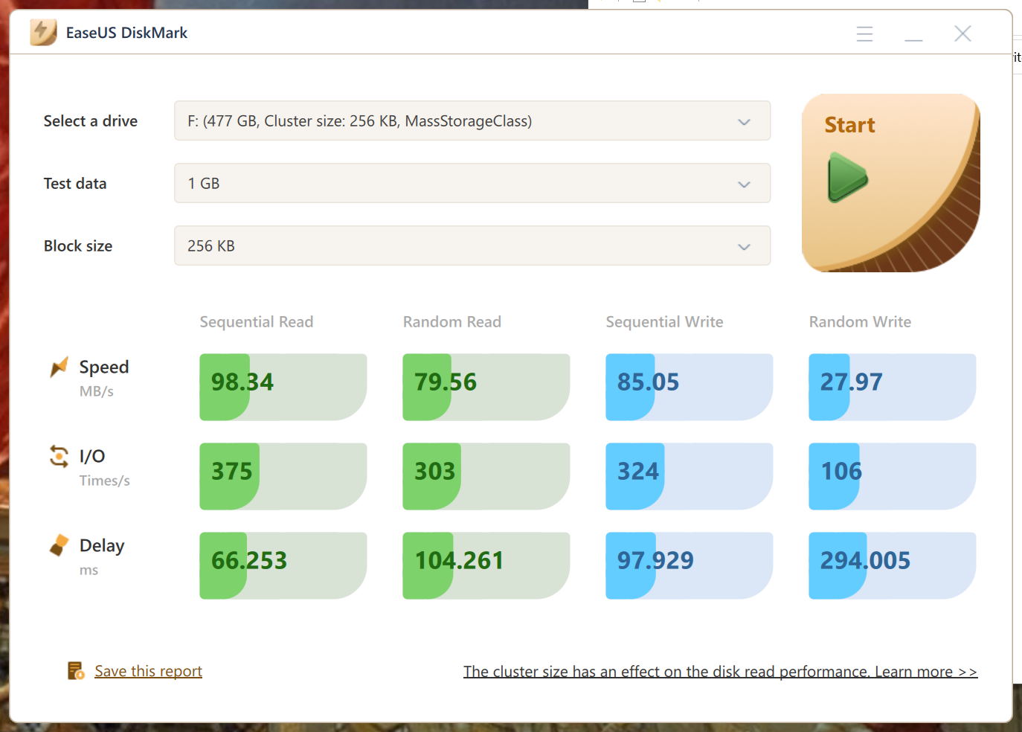Screen dimensions: 1022x732
Task: Click the EaseUS DiskMark lightning logo icon
Action: pos(43,33)
